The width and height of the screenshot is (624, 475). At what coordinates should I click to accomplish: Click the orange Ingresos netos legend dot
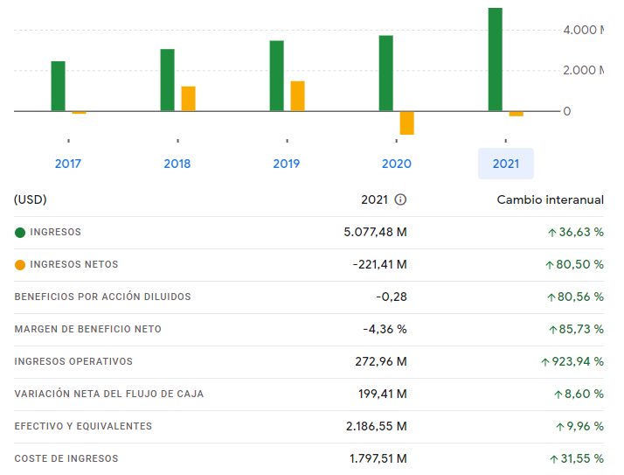tap(20, 264)
